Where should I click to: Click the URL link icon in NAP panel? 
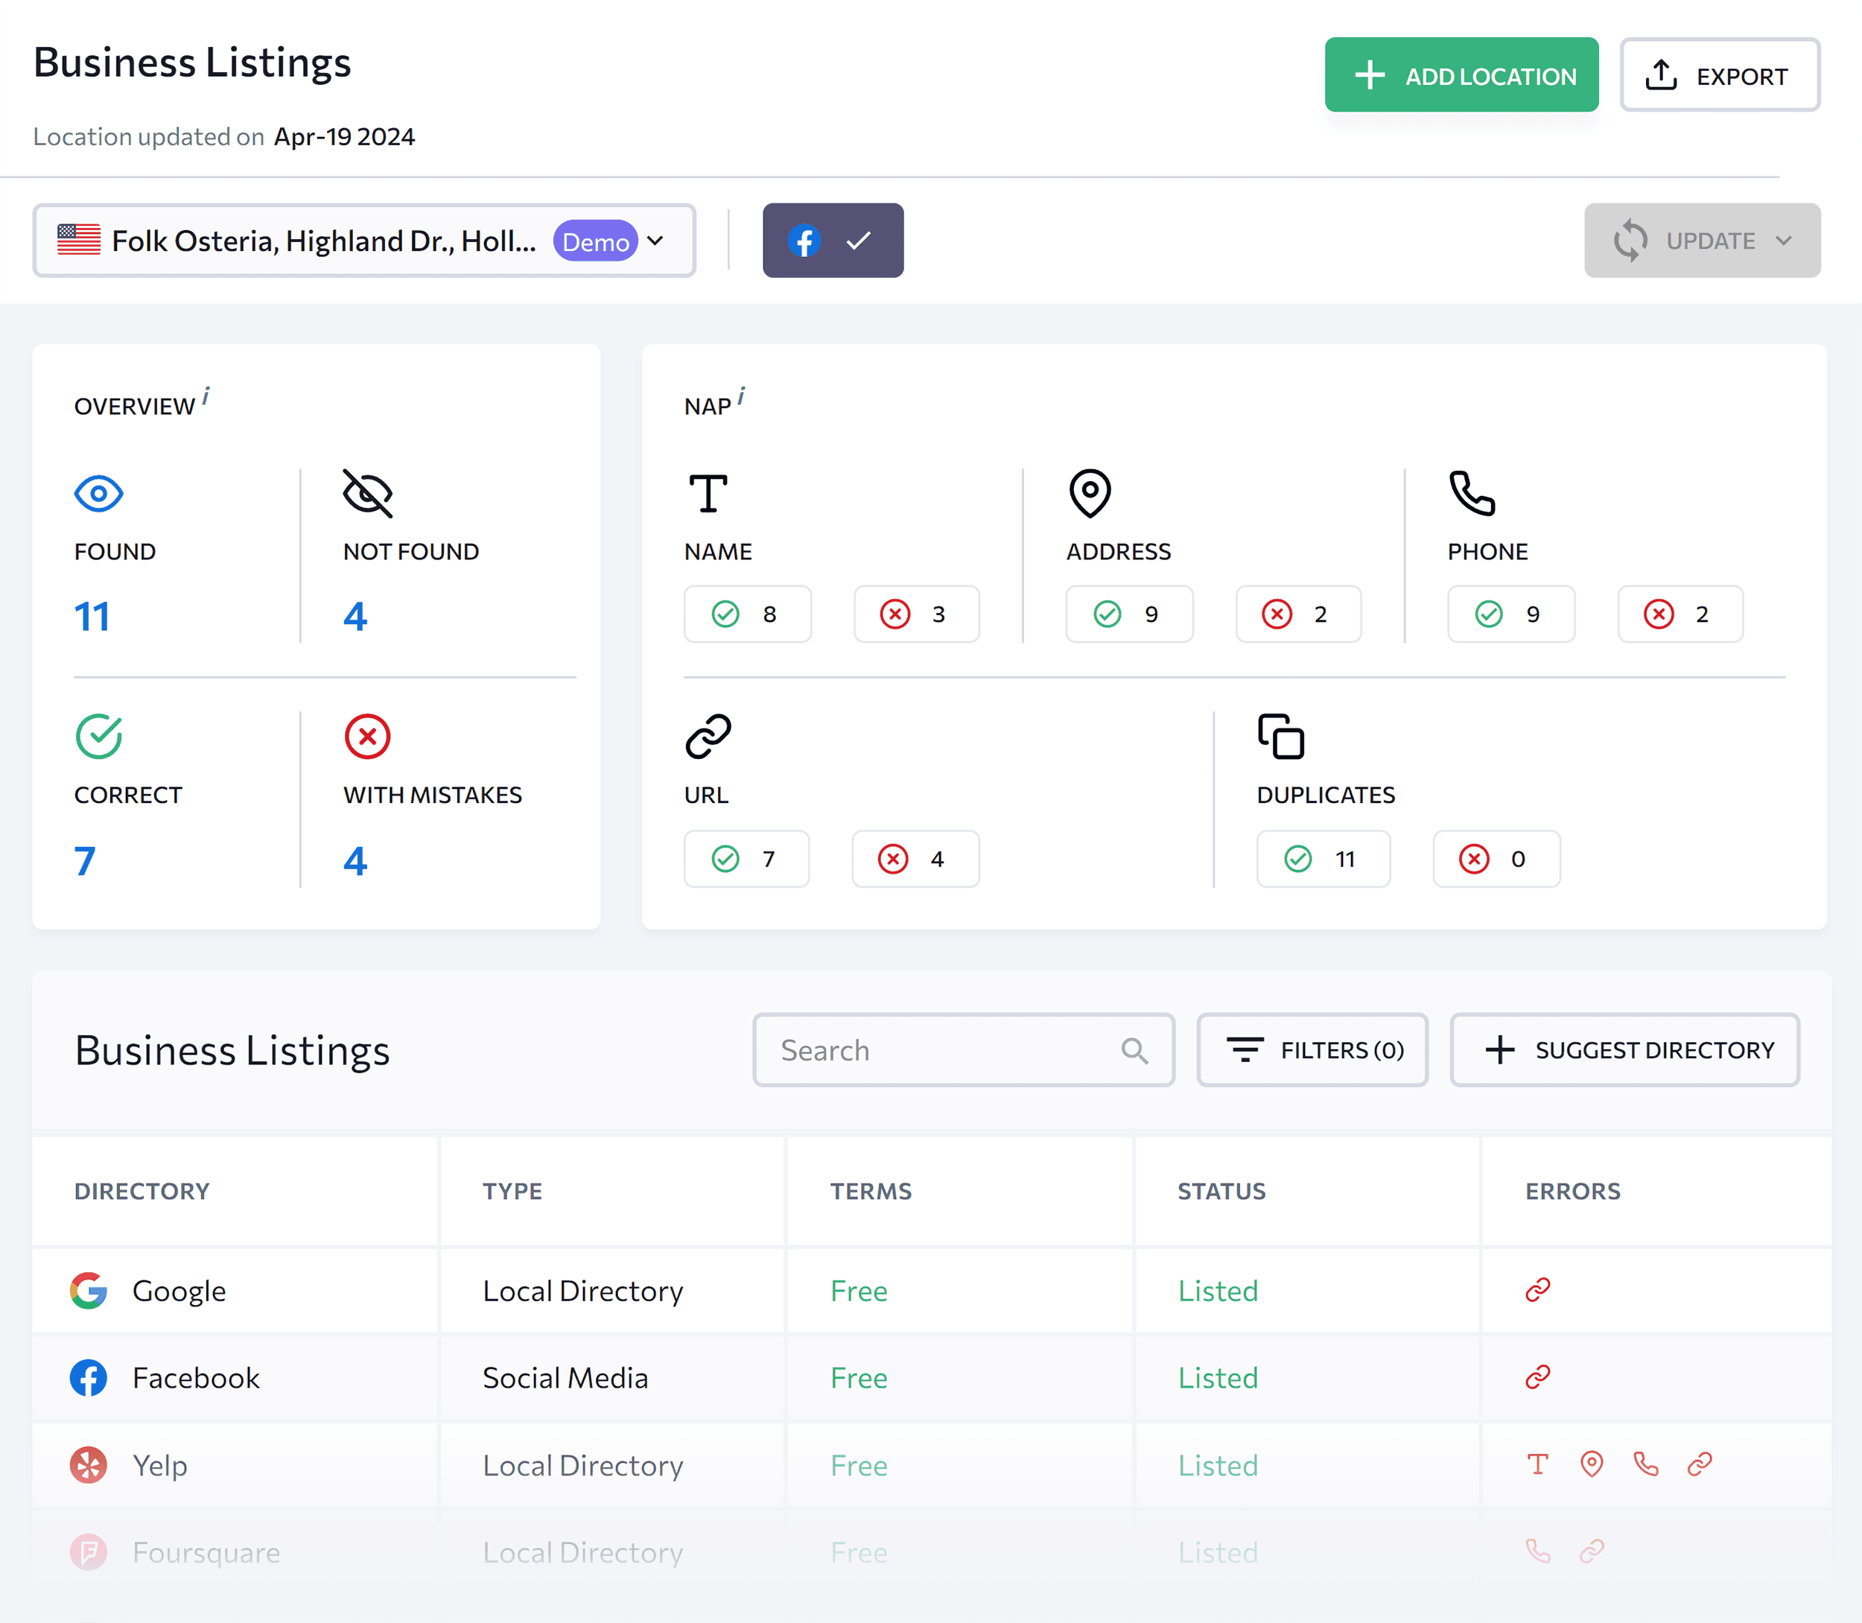710,737
